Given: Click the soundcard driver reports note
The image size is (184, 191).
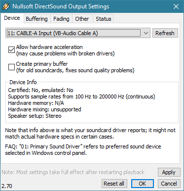Looking at the screenshot, I should [x=90, y=133].
